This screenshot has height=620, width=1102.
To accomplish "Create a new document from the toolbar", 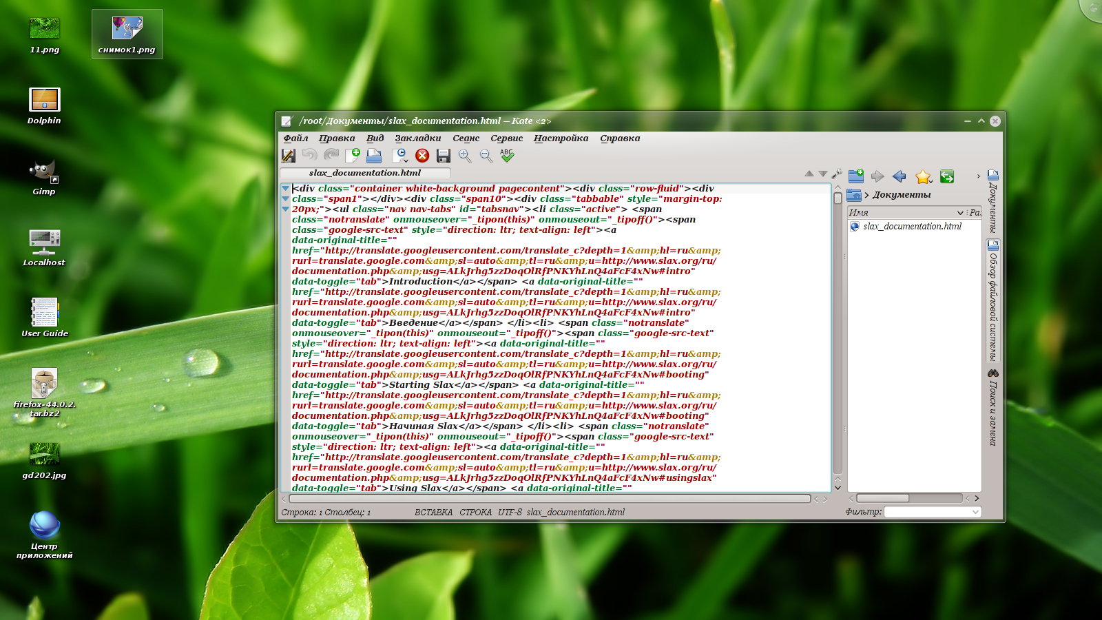I will click(353, 156).
